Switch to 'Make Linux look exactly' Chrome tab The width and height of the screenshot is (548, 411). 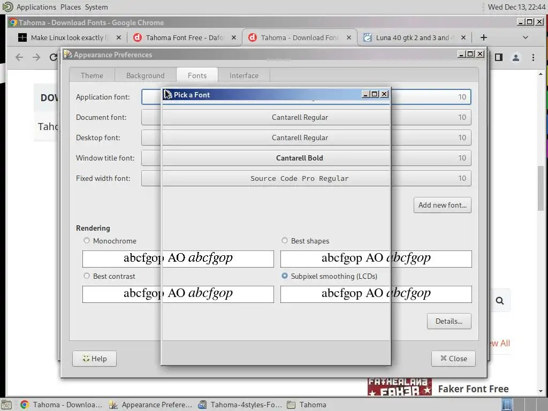click(70, 37)
